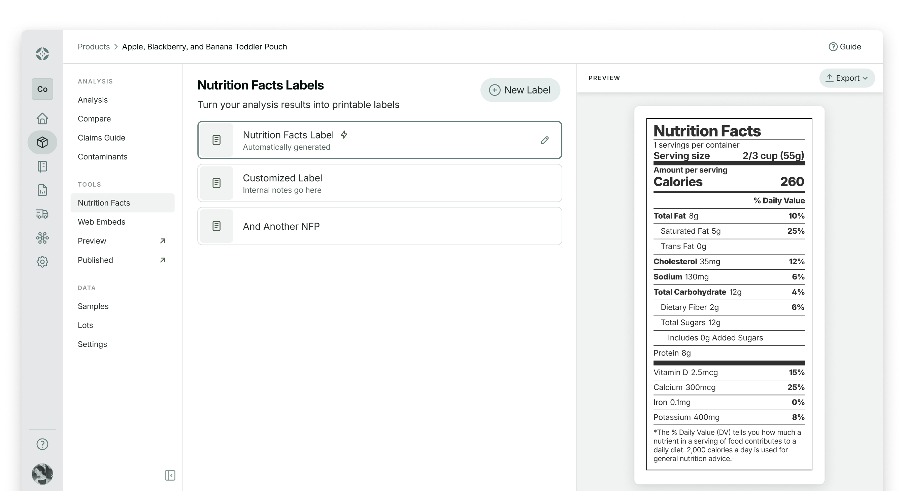This screenshot has height=491, width=905.
Task: Open the settings gear icon
Action: (x=42, y=261)
